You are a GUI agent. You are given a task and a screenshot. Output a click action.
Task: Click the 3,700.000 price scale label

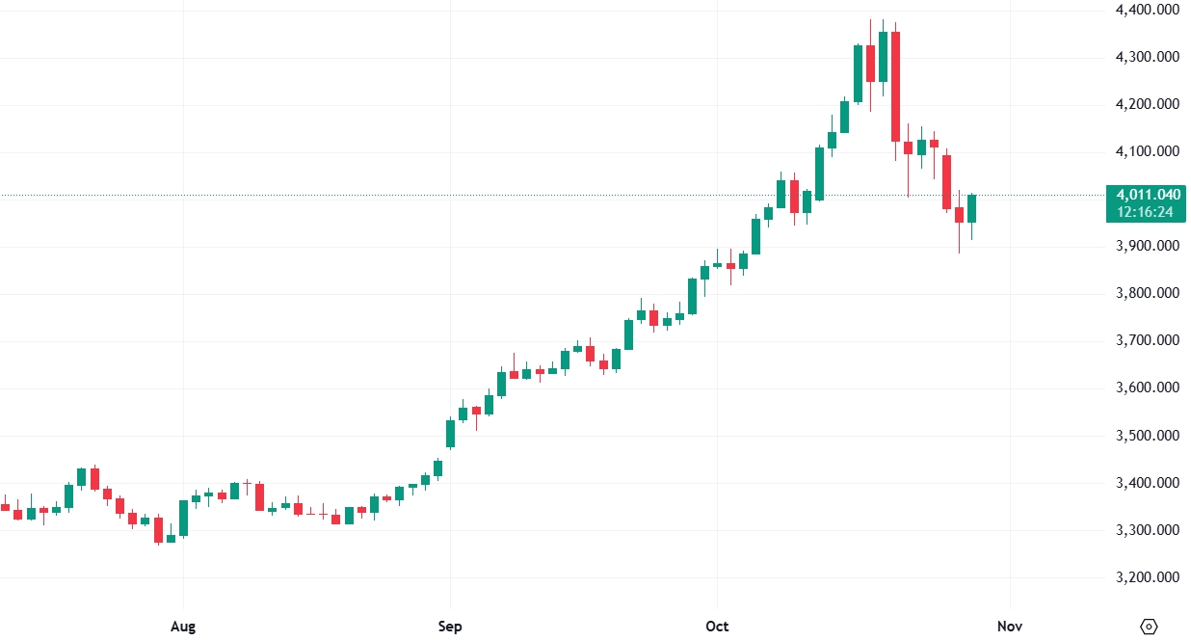(x=1148, y=340)
